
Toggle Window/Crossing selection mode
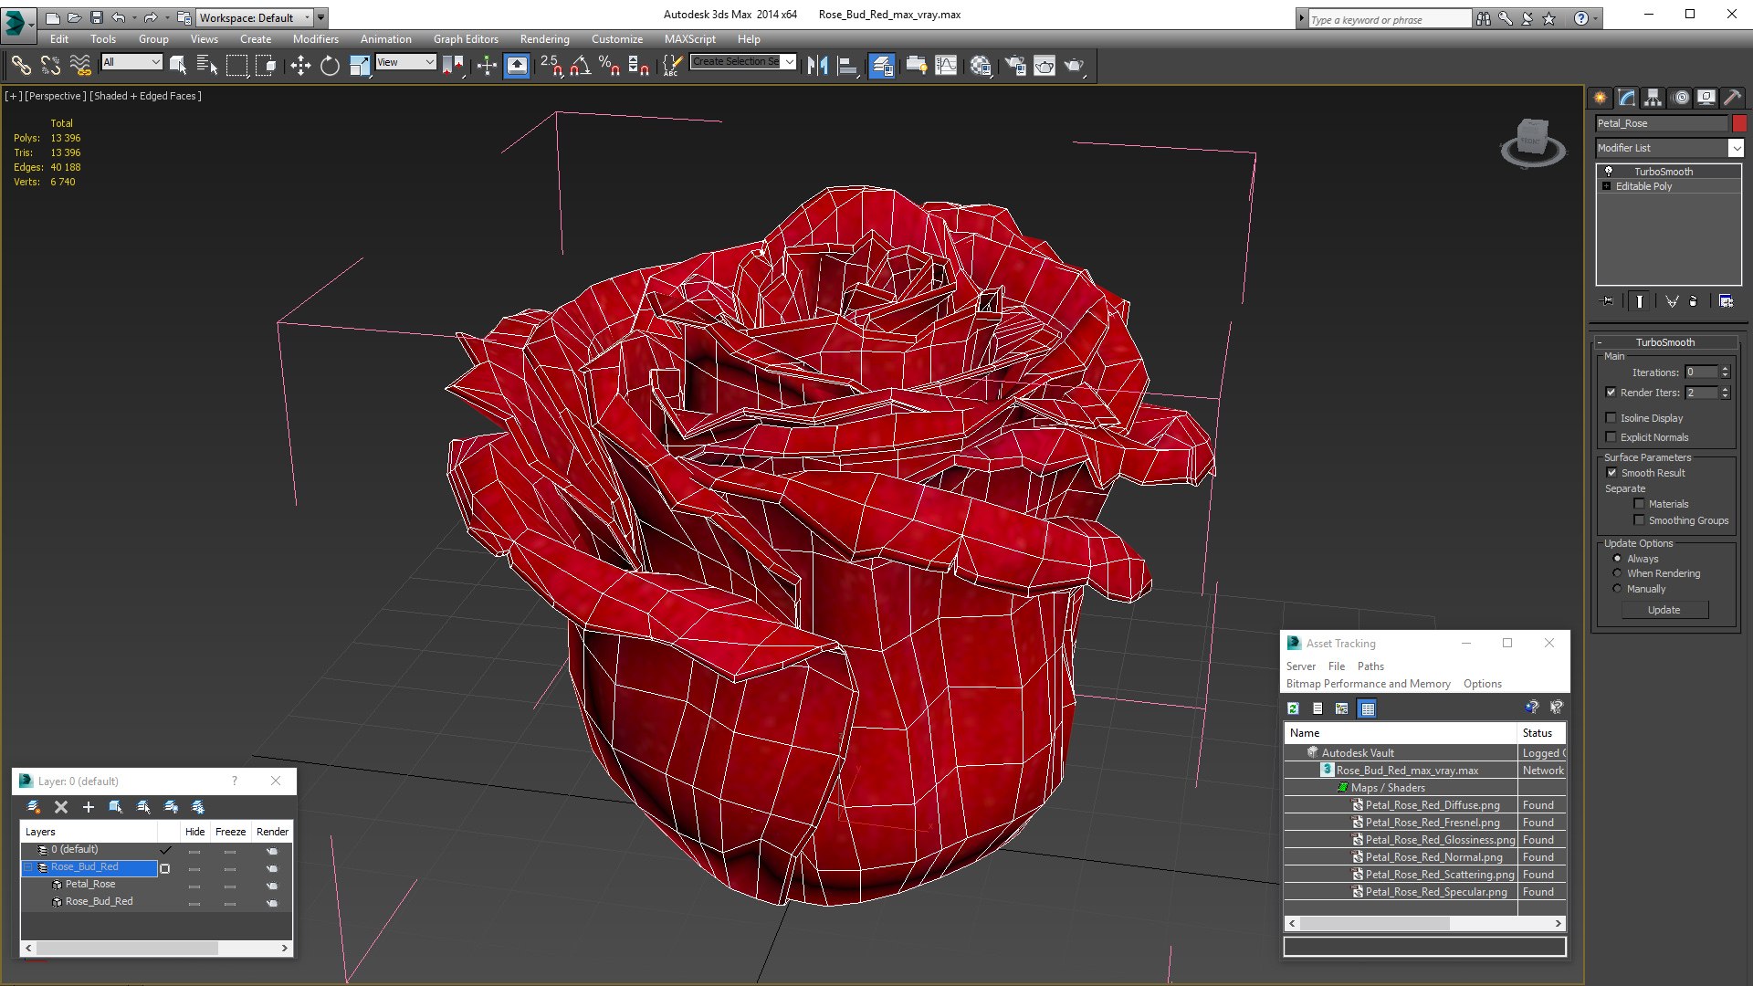click(266, 65)
